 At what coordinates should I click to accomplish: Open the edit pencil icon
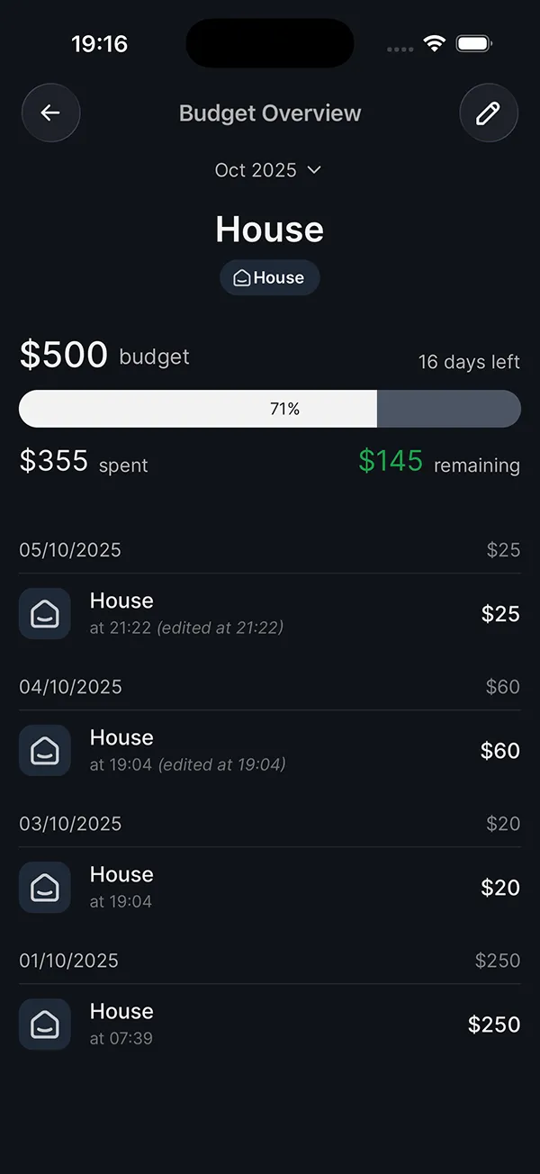(x=489, y=113)
